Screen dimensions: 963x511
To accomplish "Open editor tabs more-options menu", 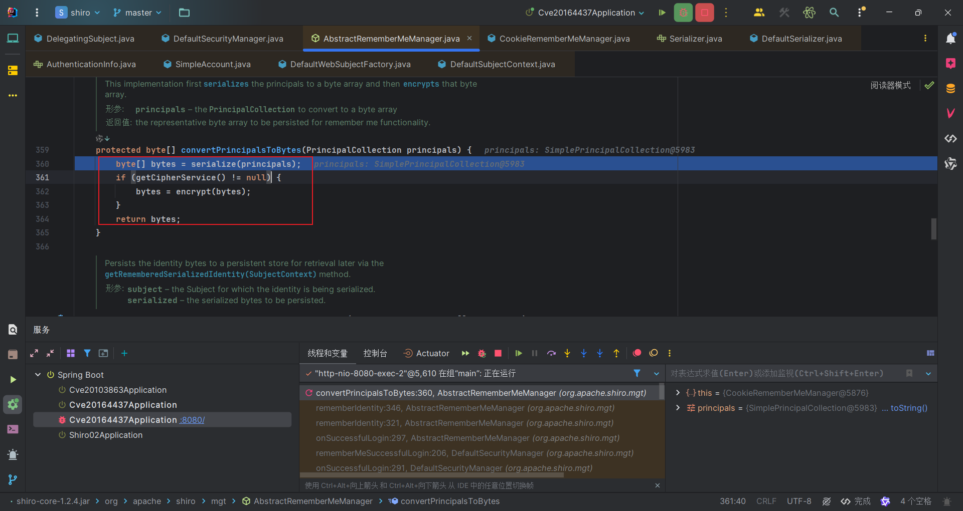I will [x=925, y=39].
